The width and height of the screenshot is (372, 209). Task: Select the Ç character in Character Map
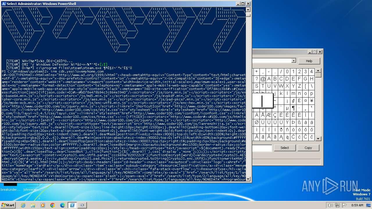(x=275, y=115)
